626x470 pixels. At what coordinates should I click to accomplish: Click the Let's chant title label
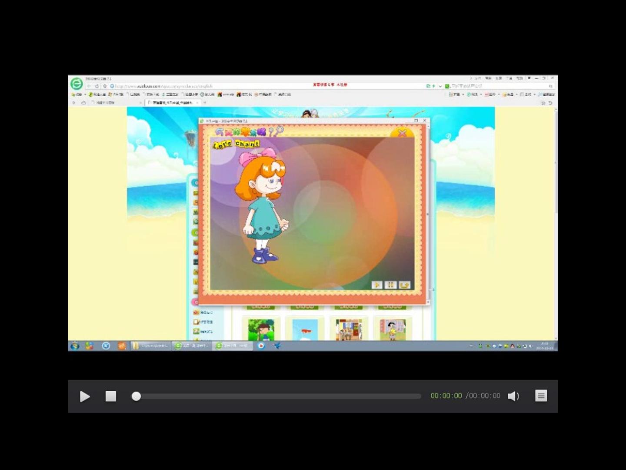[236, 144]
